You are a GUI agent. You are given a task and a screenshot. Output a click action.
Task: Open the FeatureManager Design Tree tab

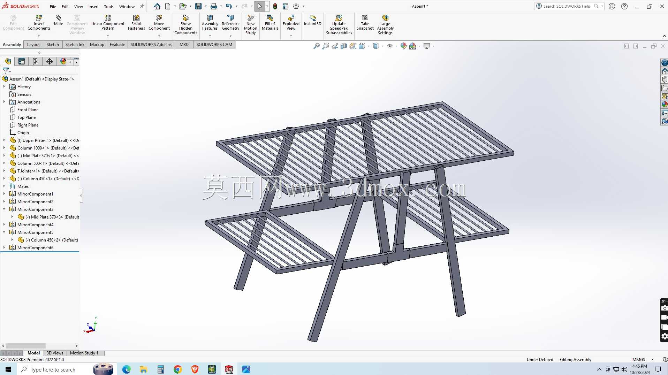[8, 61]
